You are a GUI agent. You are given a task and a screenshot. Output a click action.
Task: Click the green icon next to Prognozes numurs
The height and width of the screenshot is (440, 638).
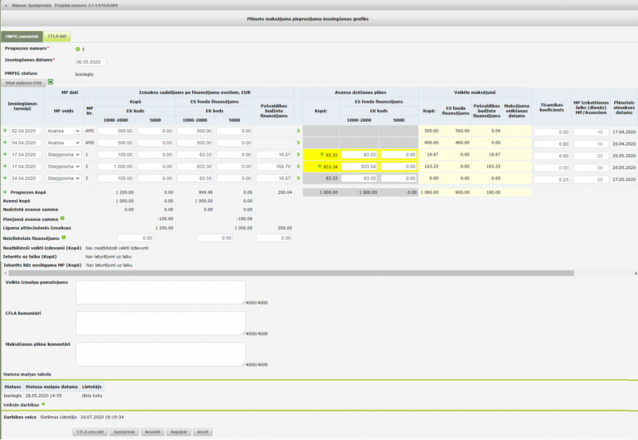77,49
